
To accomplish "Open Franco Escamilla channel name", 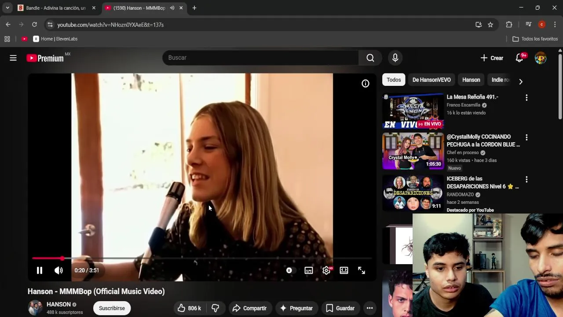I will click(x=463, y=105).
